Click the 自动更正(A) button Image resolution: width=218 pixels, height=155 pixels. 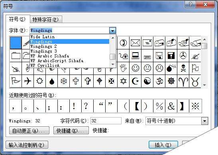coord(29,131)
